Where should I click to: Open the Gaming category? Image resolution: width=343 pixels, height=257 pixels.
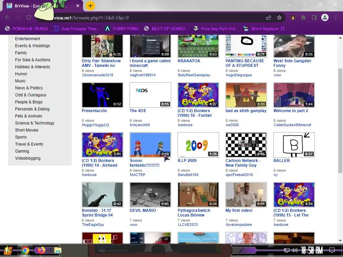click(22, 151)
